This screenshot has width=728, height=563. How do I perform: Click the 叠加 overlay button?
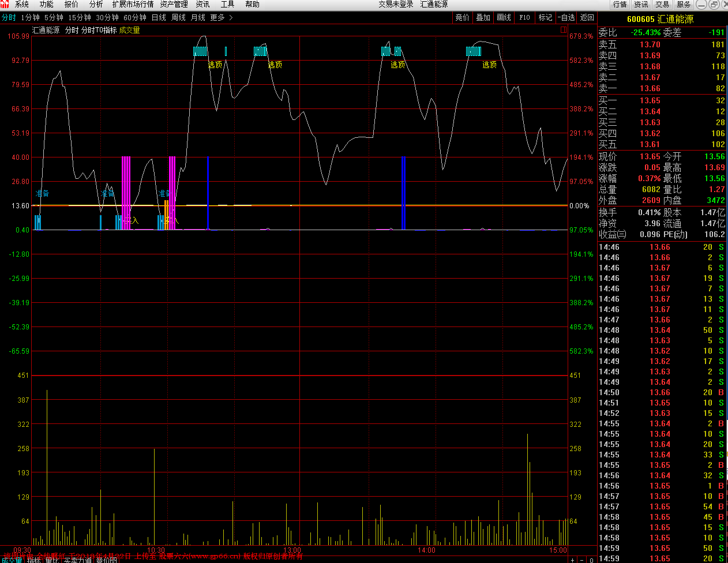click(483, 17)
